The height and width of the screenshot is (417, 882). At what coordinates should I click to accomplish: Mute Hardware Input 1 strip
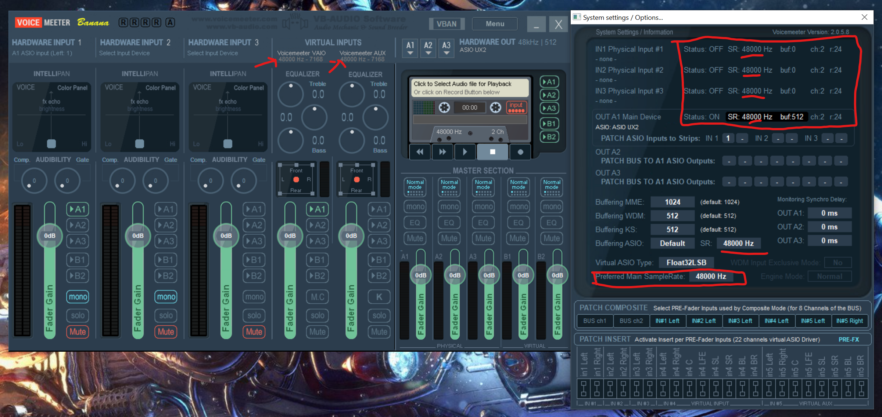(78, 332)
